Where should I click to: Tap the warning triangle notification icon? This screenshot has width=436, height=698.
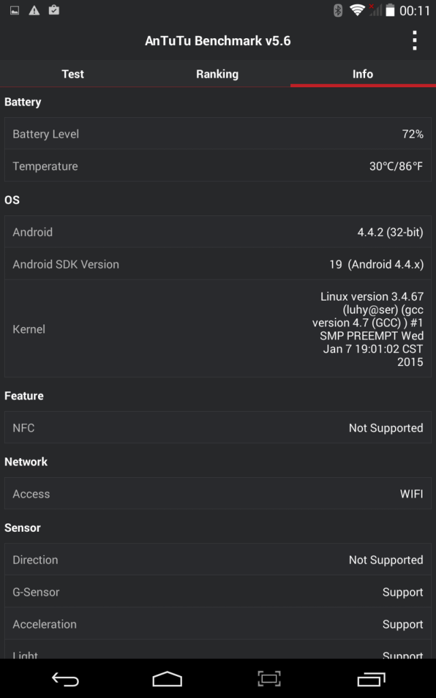pos(34,10)
